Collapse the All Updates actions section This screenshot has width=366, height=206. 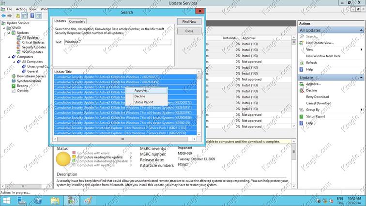[361, 31]
